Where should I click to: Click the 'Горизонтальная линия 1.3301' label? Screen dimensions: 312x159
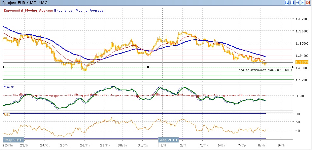click(x=265, y=70)
